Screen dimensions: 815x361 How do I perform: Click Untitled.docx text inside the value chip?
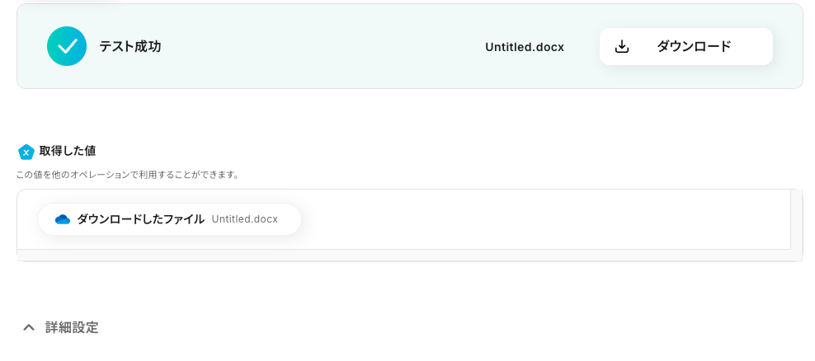point(244,219)
